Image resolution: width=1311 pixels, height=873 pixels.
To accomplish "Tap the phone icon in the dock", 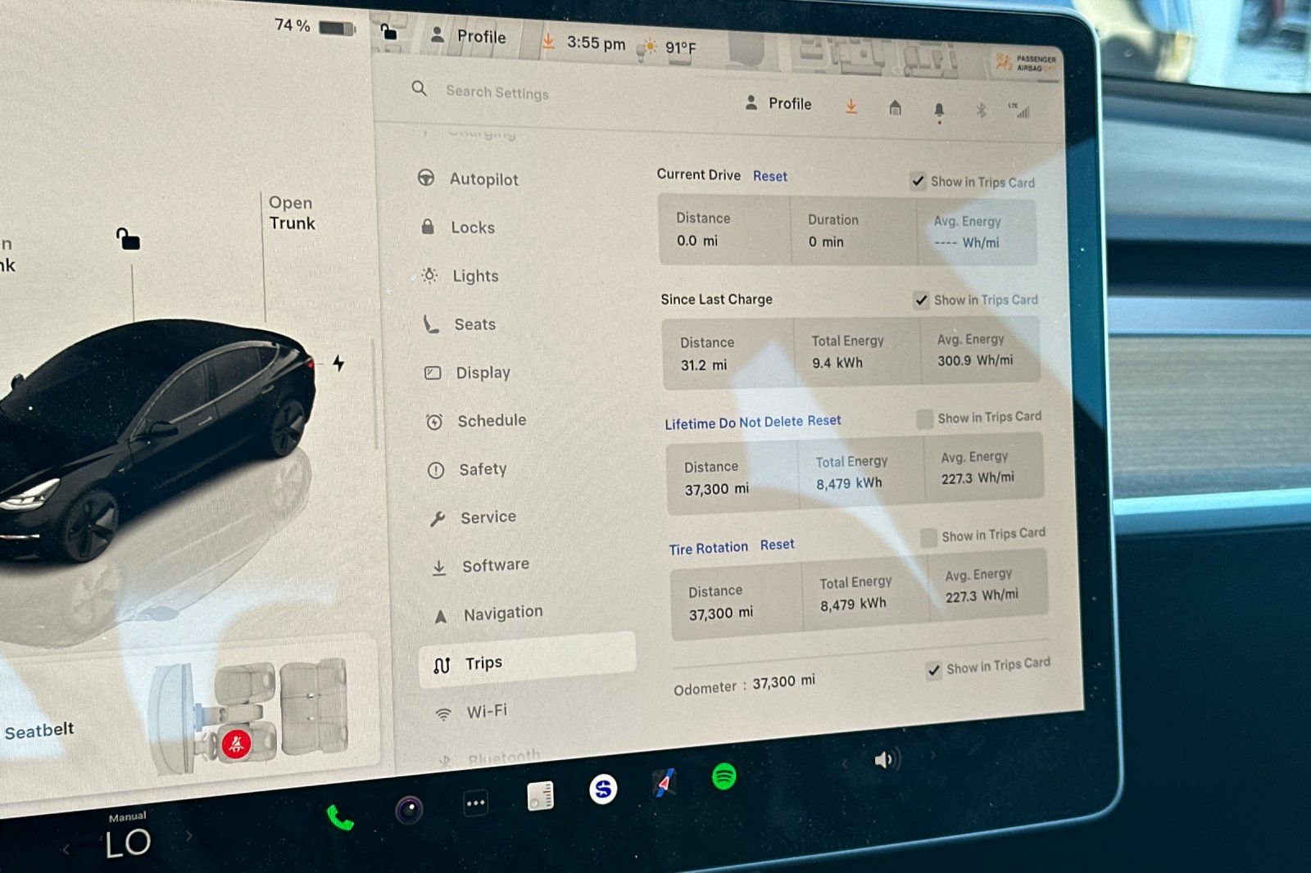I will point(338,816).
